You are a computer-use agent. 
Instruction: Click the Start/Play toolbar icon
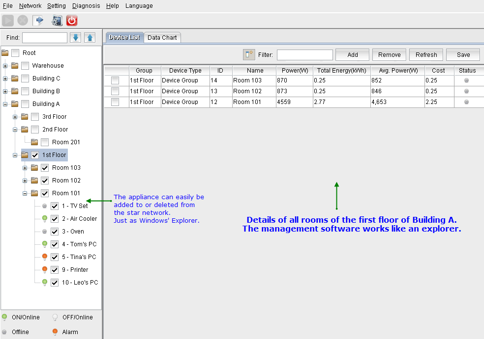[x=8, y=21]
